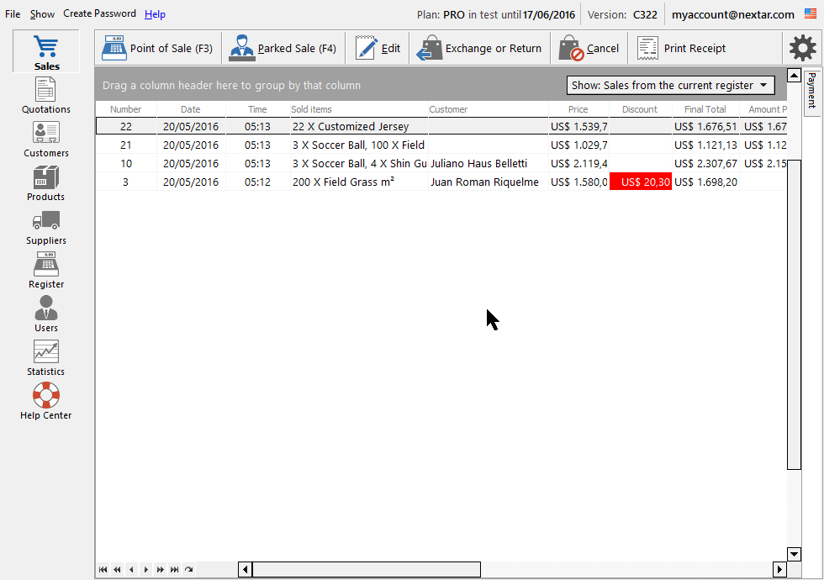Cancel the selected sale

[x=589, y=49]
